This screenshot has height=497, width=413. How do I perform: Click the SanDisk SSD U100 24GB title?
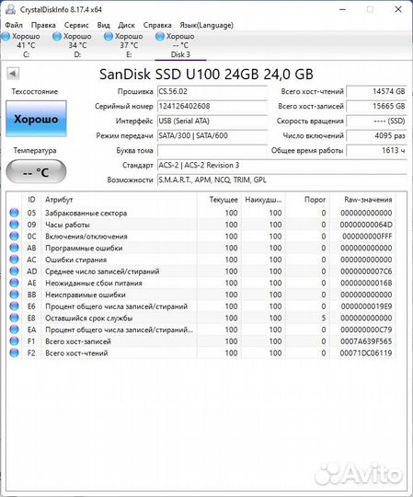click(x=206, y=75)
